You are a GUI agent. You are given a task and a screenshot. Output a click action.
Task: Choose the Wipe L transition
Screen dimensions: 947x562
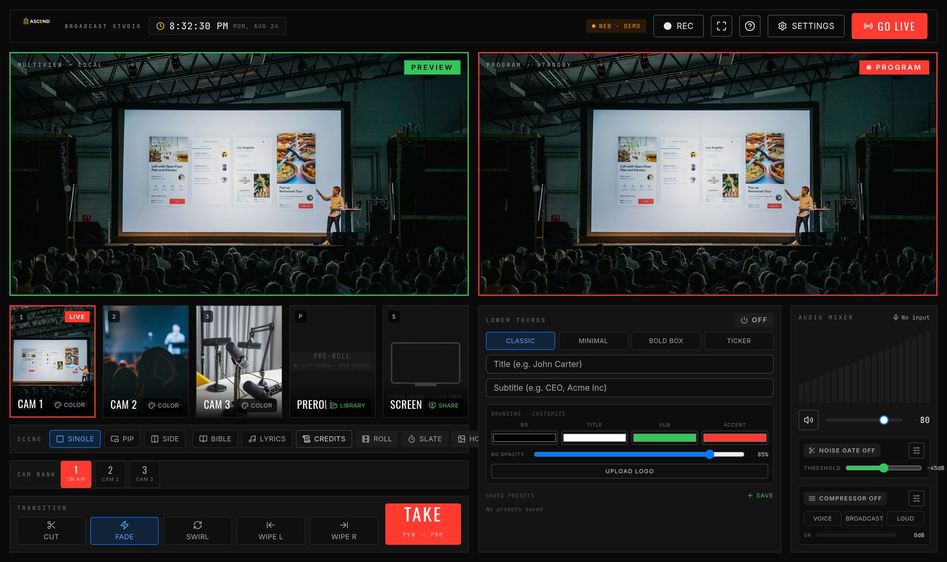point(270,530)
